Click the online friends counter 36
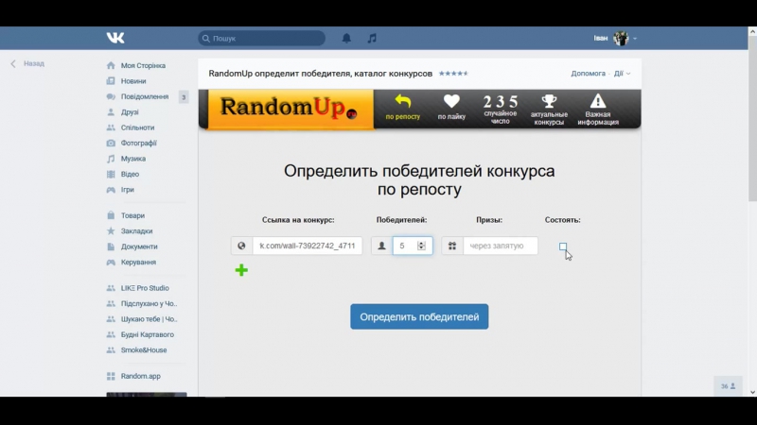This screenshot has width=757, height=425. (728, 386)
